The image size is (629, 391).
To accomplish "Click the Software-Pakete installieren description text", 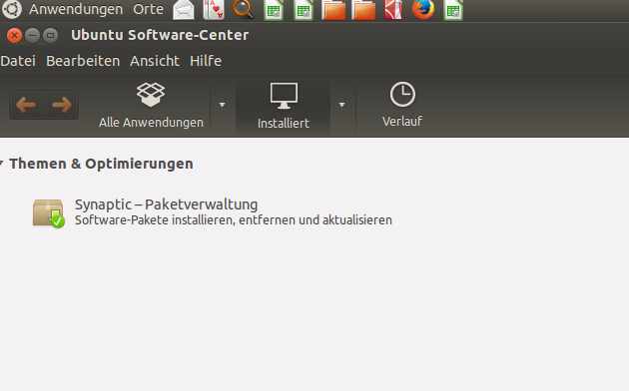I will pos(233,220).
